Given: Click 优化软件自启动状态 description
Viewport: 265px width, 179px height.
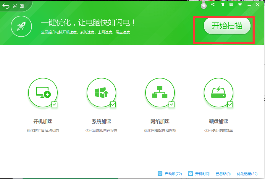Looking at the screenshot, I should click(43, 130).
